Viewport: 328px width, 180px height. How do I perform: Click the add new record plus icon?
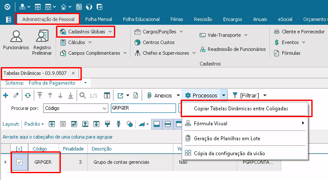[x=6, y=95]
